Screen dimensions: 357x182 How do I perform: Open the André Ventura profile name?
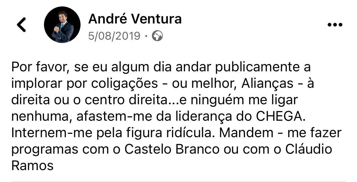(x=135, y=19)
